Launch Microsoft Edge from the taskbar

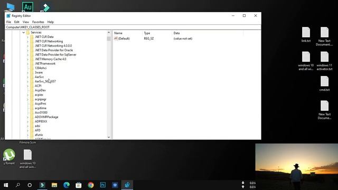[x=67, y=185]
